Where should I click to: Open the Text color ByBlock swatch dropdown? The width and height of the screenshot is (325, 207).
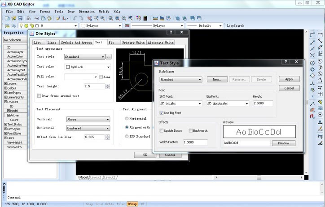point(88,67)
